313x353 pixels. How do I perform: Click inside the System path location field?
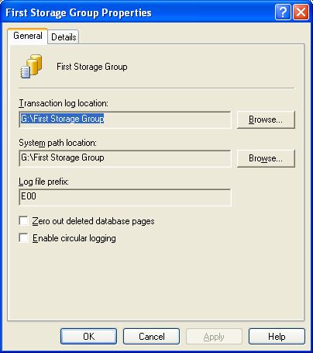125,158
